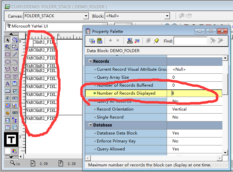Select the Line drawing tool

tap(15, 54)
